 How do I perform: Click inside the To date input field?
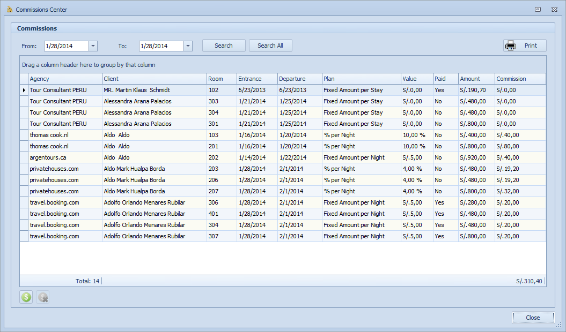click(x=161, y=46)
